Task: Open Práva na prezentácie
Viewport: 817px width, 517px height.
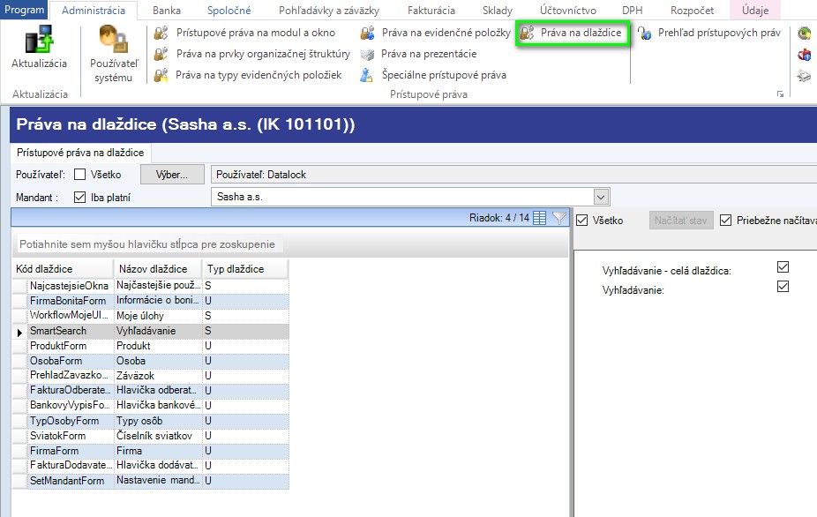Action: (x=418, y=54)
